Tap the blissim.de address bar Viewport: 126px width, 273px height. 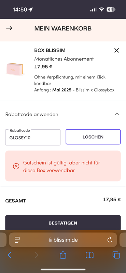63,240
